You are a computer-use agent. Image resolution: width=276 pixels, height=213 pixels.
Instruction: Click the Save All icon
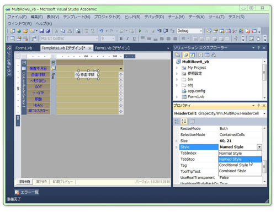tap(48, 31)
